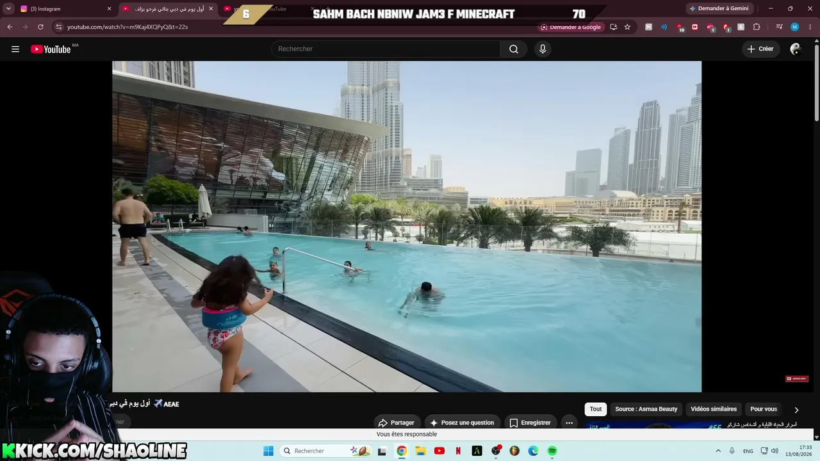Go to the YouTube home logo
Screen dimensions: 820x461
51,49
